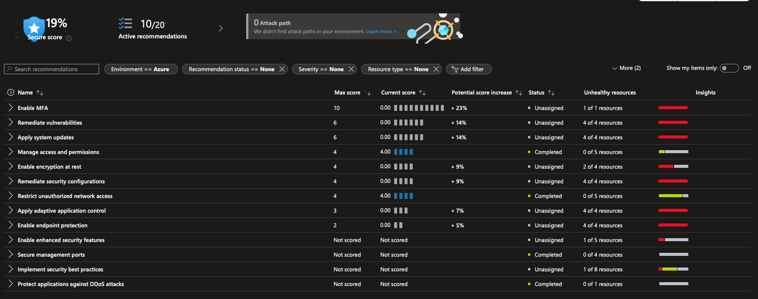
Task: Click Enable encryption at rest health bar
Action: click(673, 167)
